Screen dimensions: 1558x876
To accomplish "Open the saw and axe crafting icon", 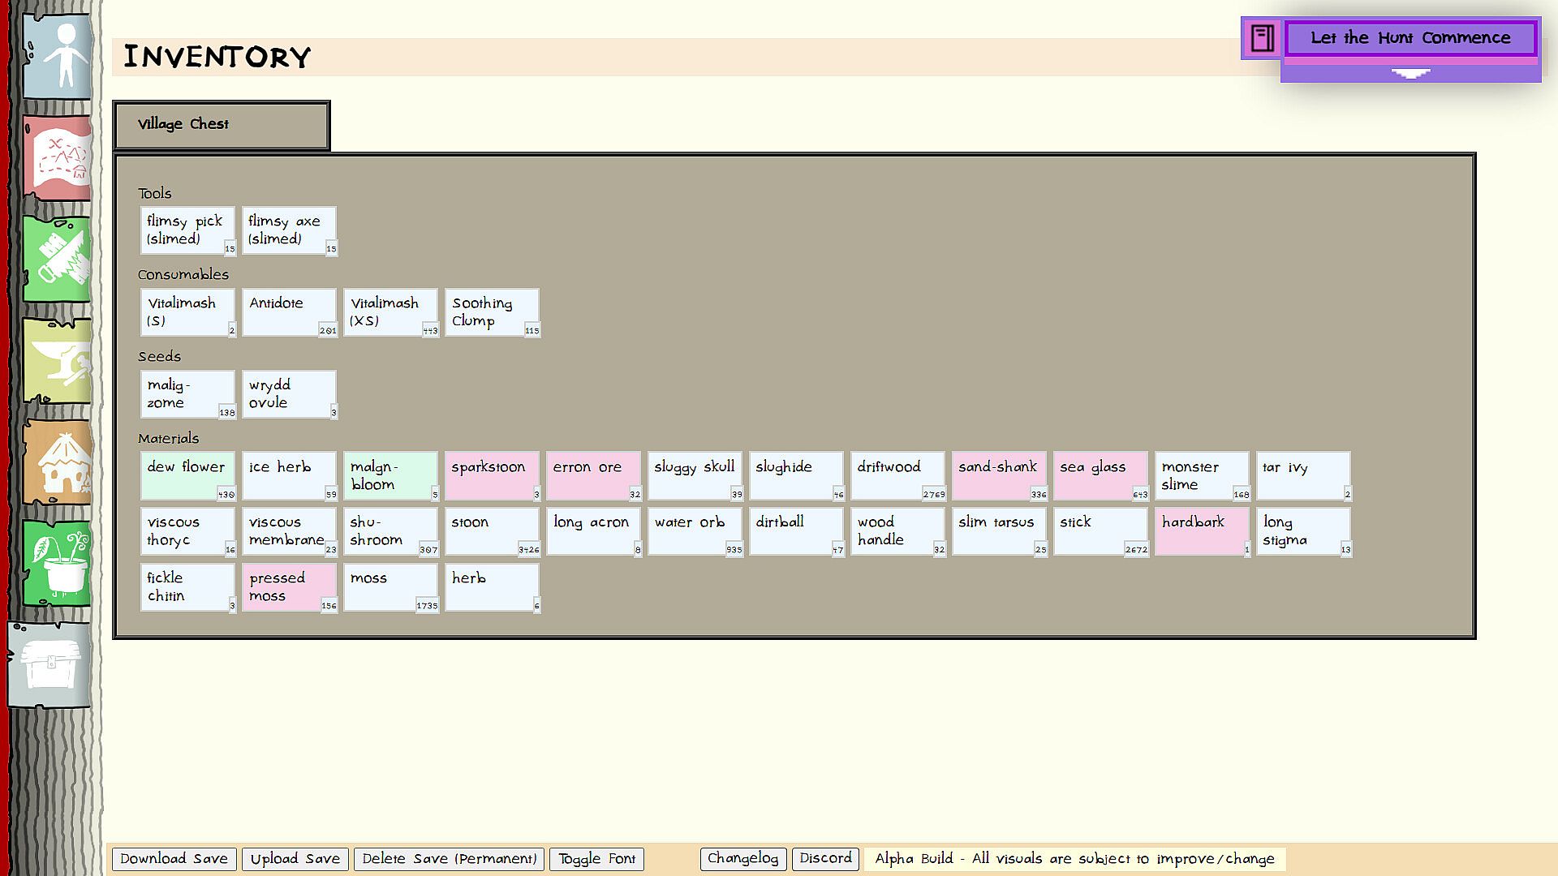I will click(x=58, y=259).
